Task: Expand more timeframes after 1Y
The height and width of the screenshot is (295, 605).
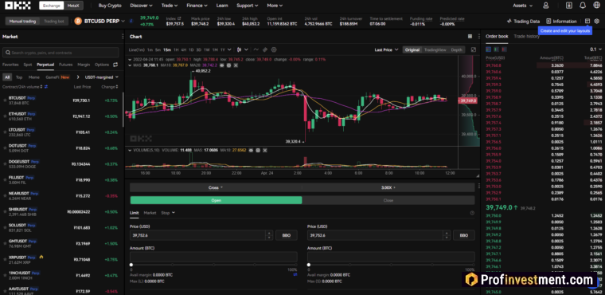Action: (x=229, y=49)
